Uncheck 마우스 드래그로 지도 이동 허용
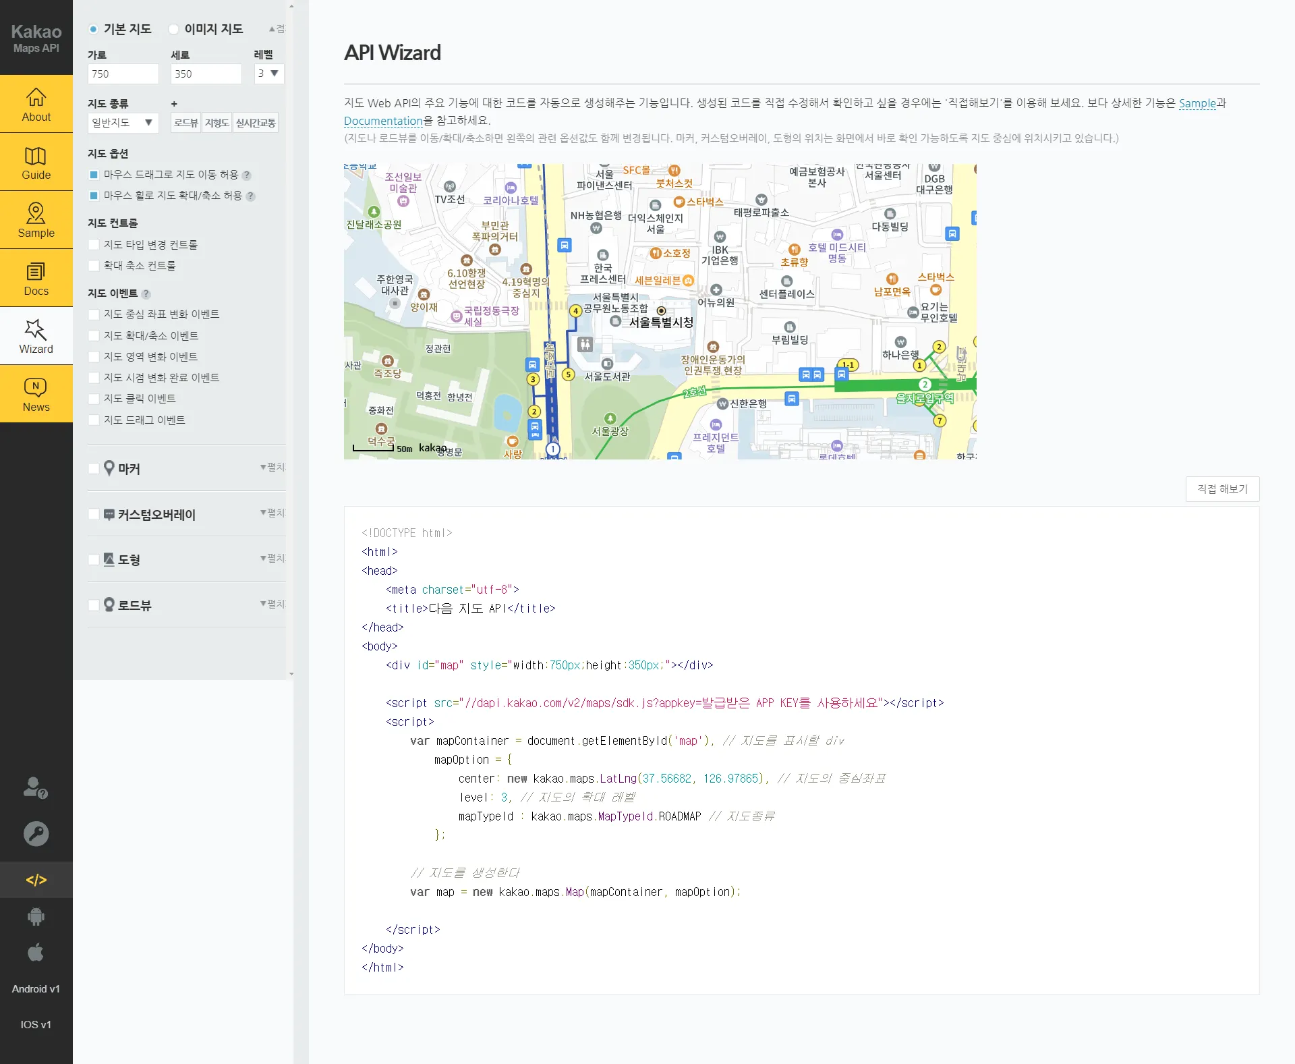The image size is (1295, 1064). [x=94, y=175]
